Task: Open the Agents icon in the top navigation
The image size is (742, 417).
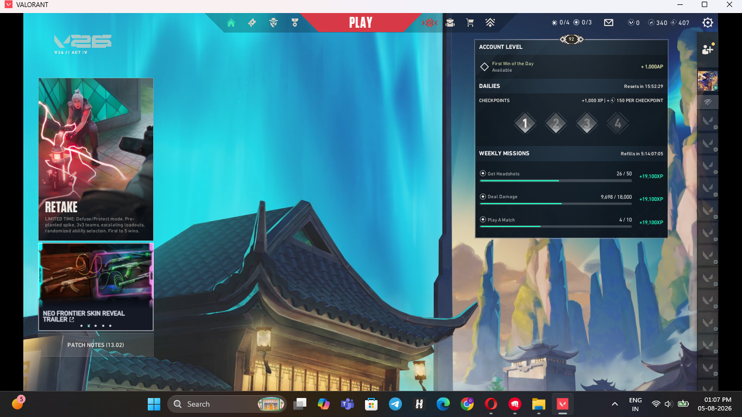Action: (273, 23)
